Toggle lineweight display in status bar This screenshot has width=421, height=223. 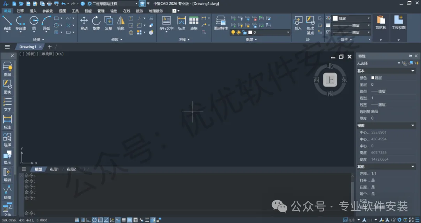124,220
